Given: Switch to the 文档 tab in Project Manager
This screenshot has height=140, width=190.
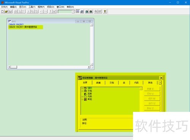Looking at the screenshot, I should 112,83.
